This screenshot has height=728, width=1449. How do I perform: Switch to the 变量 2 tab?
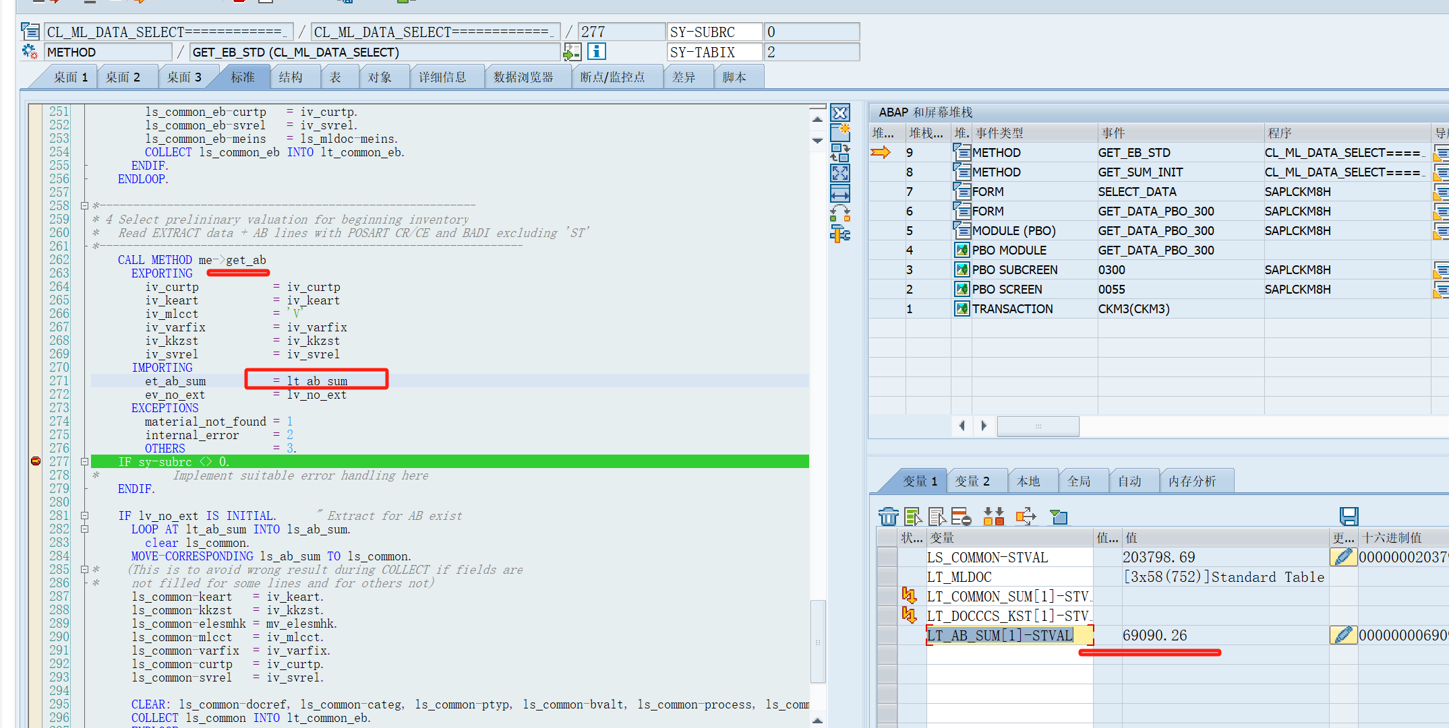click(972, 480)
